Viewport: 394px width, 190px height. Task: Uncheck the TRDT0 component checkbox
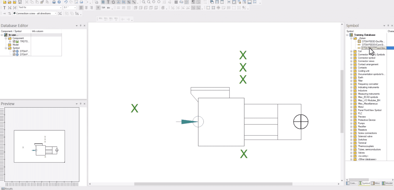(14, 41)
